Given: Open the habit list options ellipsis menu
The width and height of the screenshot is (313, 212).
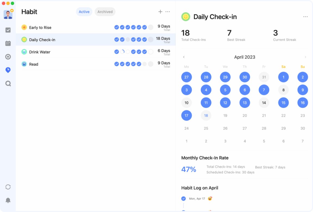Looking at the screenshot, I should 168,12.
